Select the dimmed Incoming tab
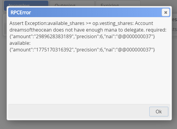177x129 pixels. point(26,3)
